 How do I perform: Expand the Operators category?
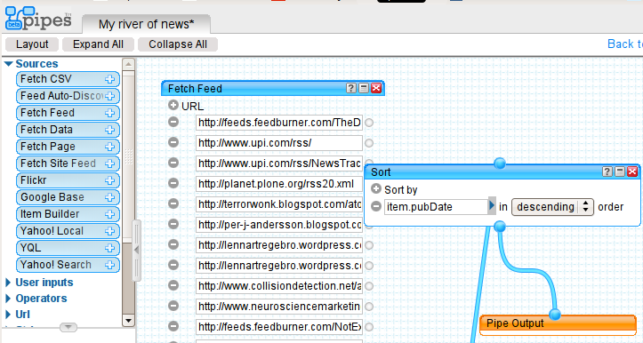click(8, 299)
